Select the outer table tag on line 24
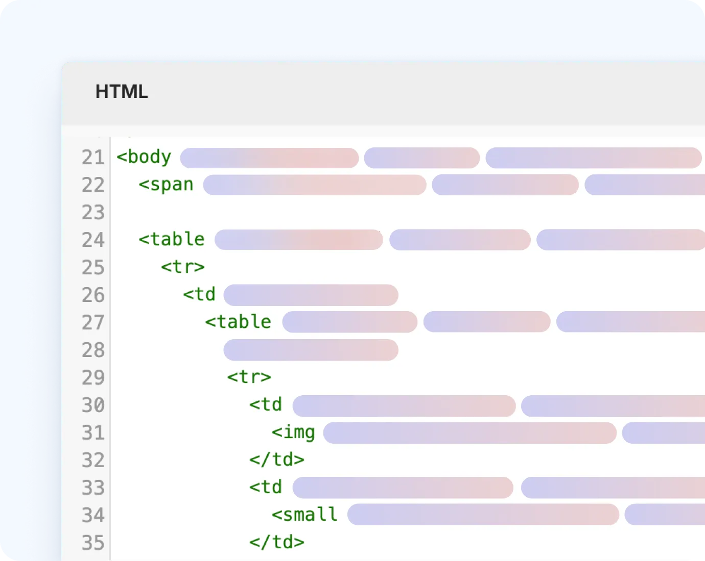This screenshot has height=561, width=705. pos(171,239)
